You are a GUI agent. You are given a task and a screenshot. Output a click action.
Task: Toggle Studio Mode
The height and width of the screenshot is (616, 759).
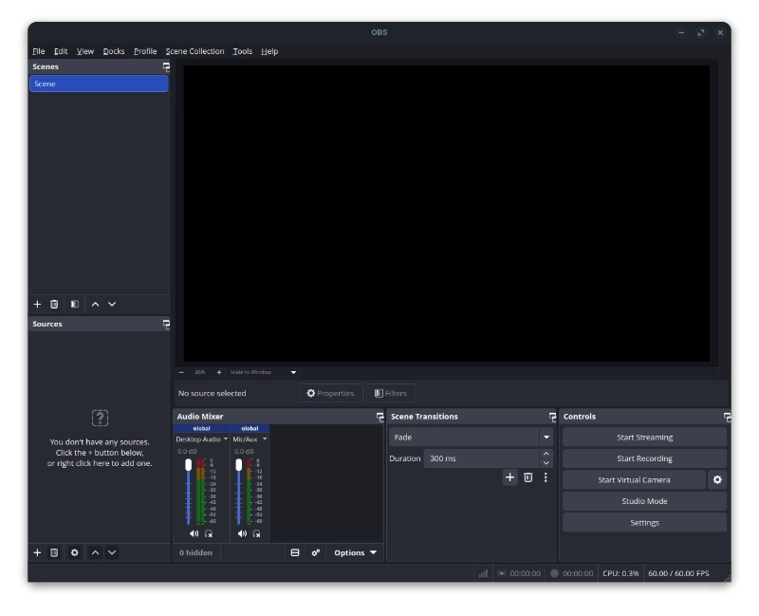(644, 501)
